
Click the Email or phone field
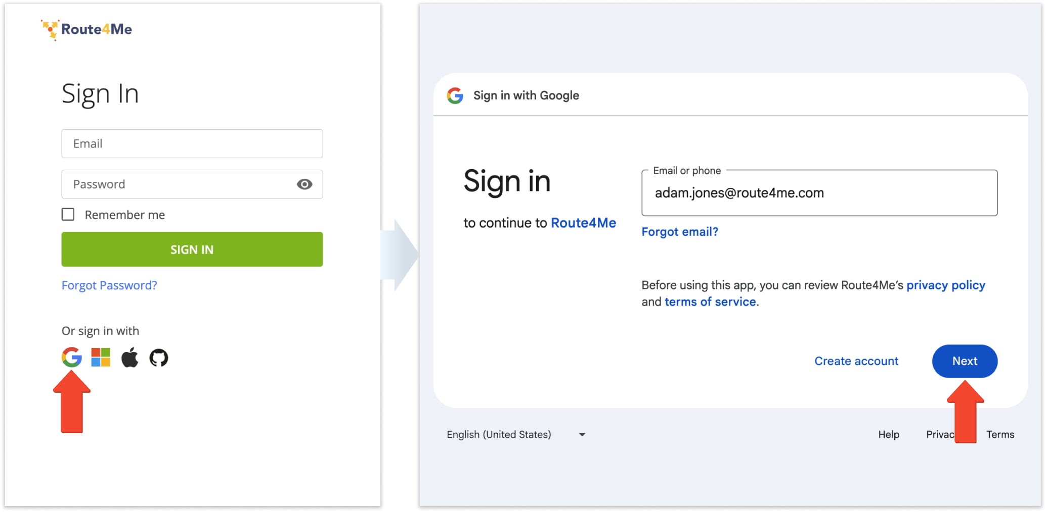tap(819, 193)
